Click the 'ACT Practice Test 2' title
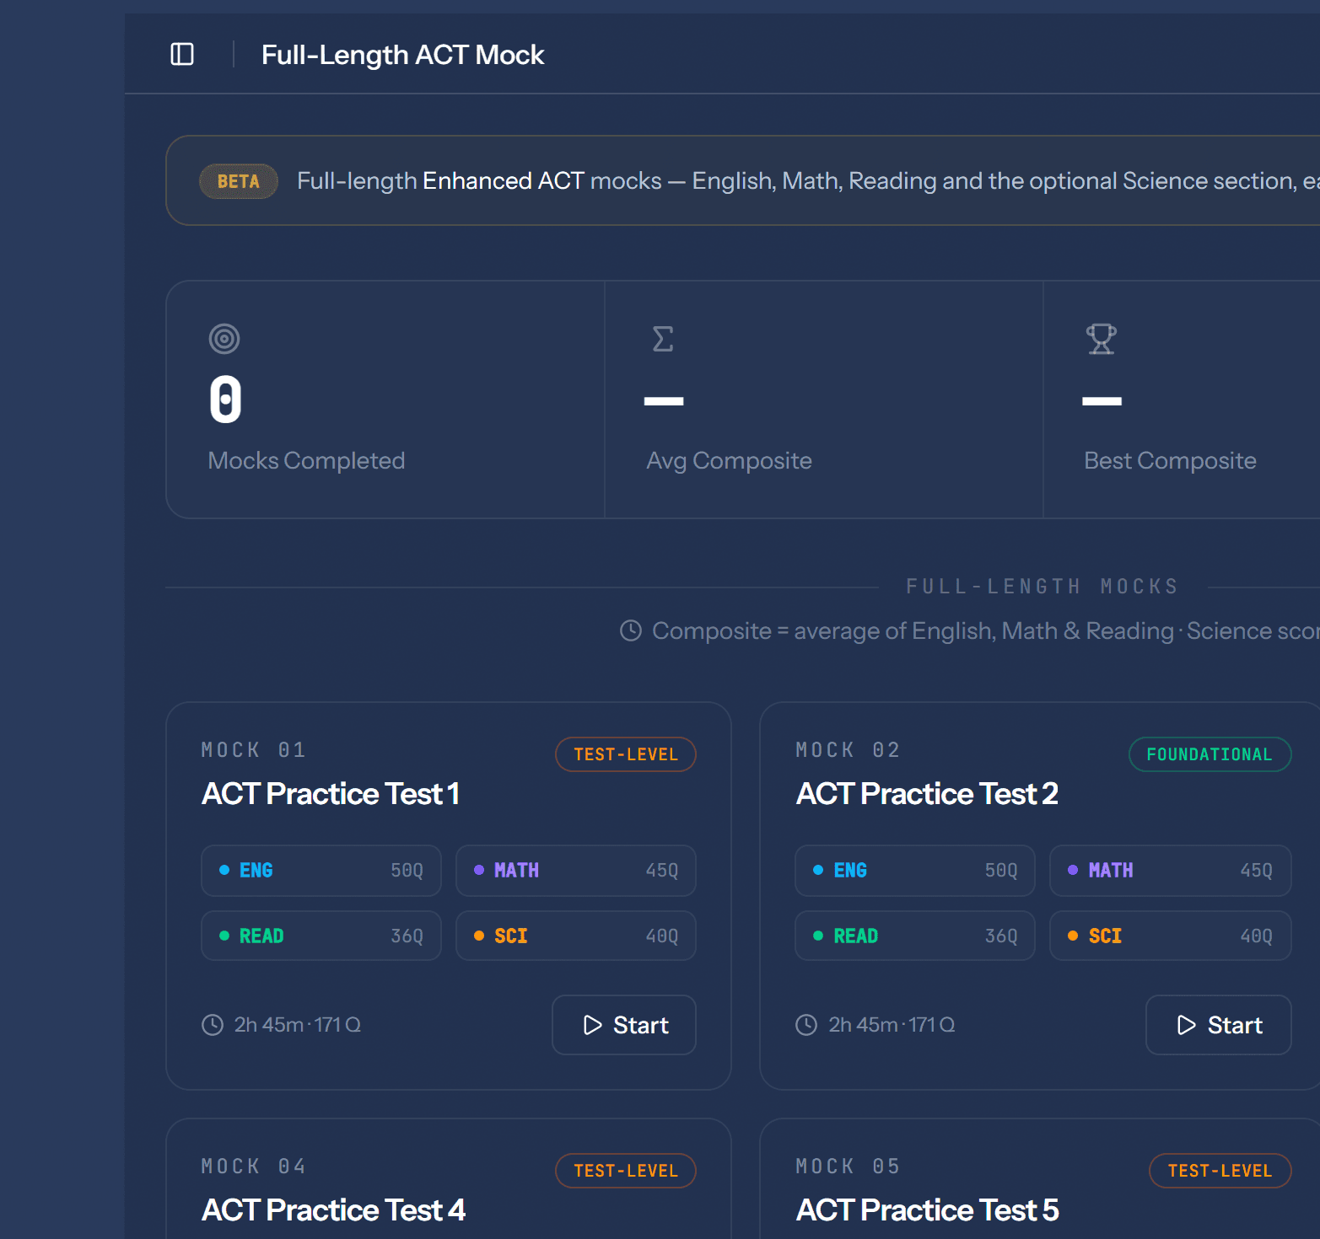 [927, 794]
